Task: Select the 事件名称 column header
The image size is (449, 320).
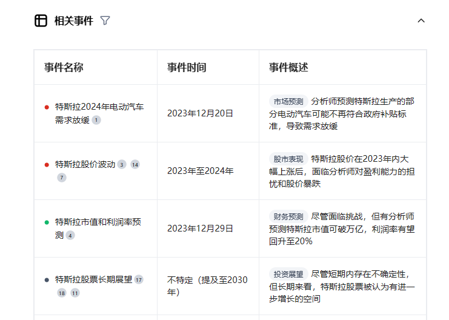Action: pyautogui.click(x=64, y=68)
